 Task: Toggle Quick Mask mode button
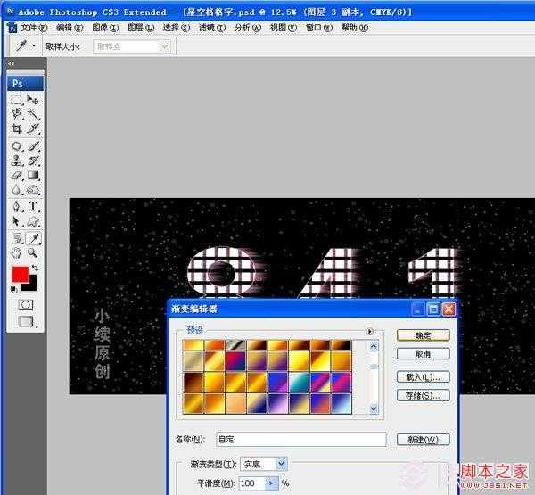26,304
